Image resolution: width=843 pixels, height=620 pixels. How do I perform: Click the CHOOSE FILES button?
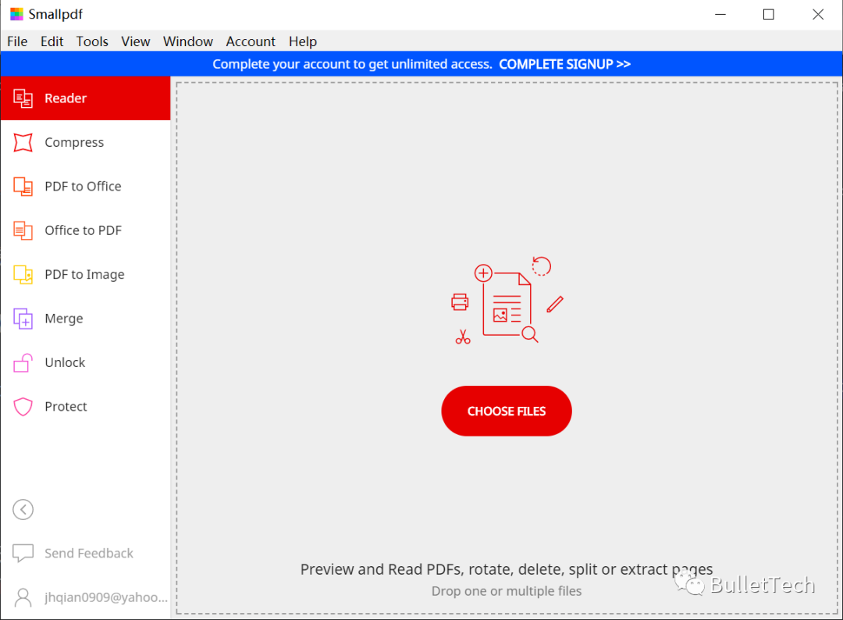click(x=507, y=411)
